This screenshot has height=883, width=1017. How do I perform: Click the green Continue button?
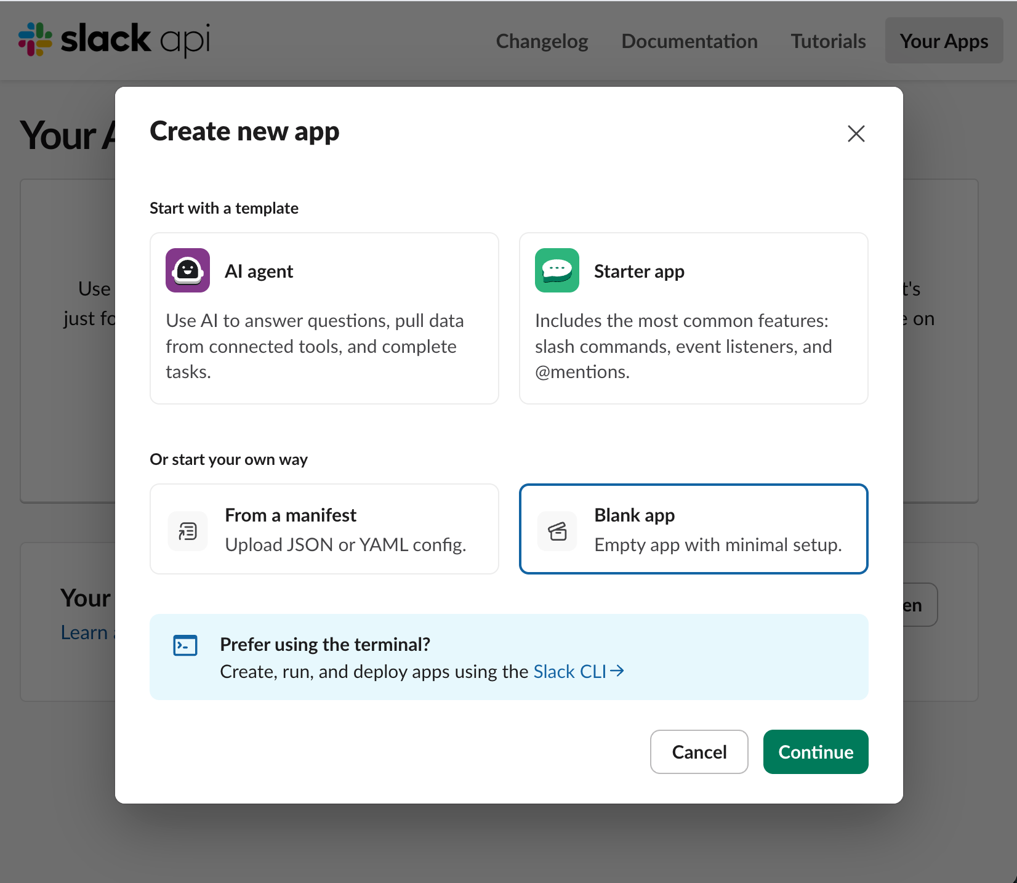point(816,752)
